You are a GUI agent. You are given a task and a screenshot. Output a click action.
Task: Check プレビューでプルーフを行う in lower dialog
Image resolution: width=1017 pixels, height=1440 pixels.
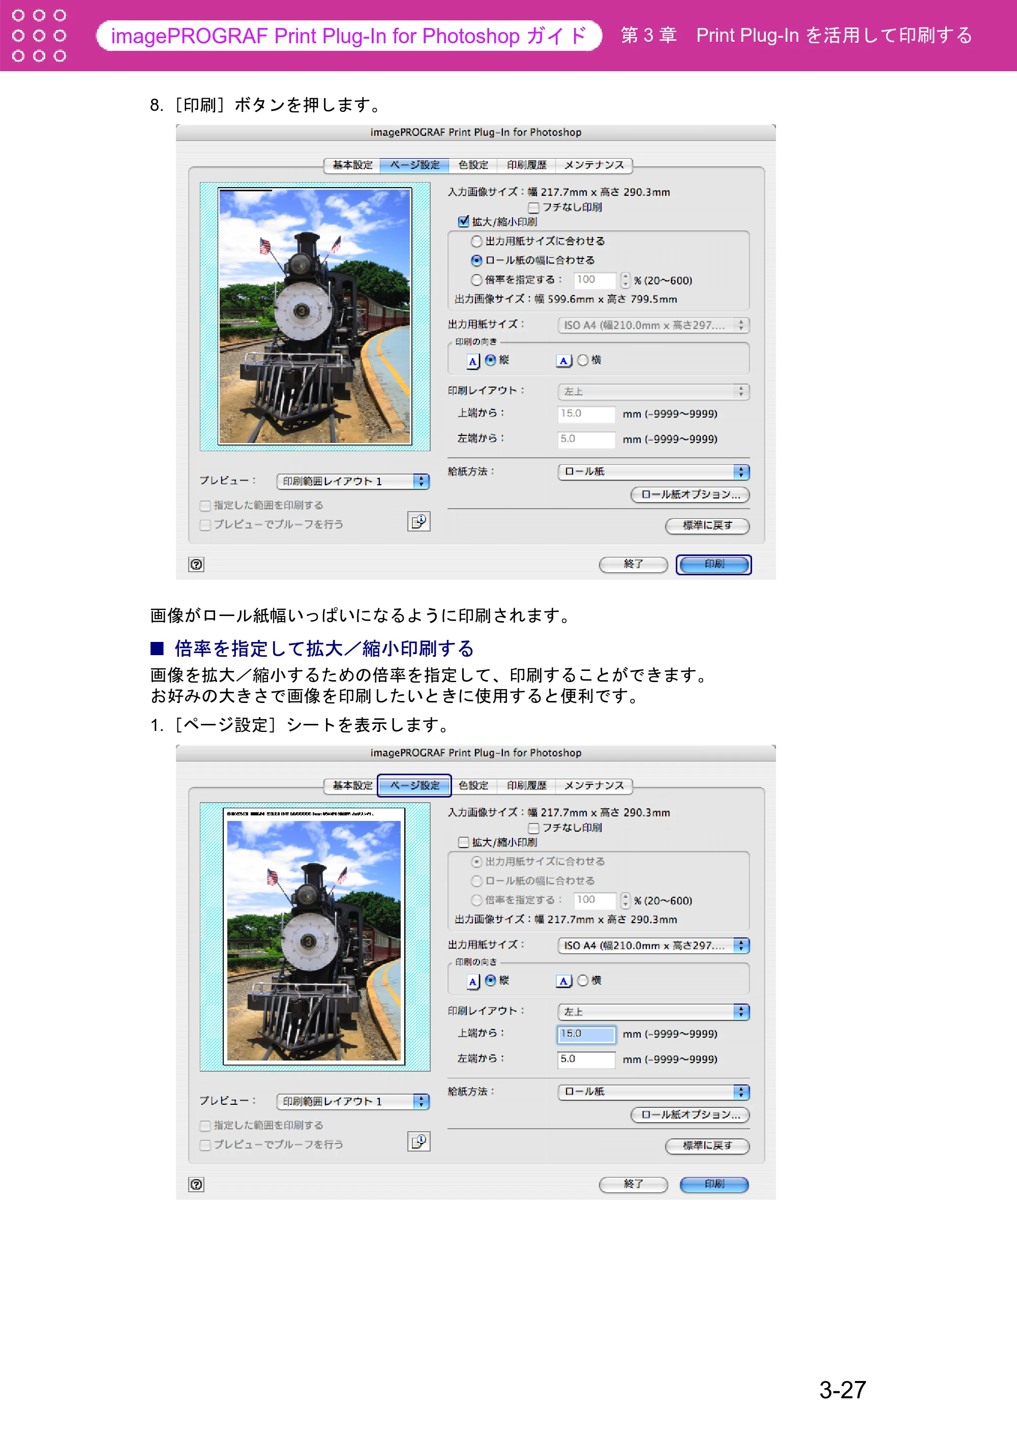click(205, 1145)
